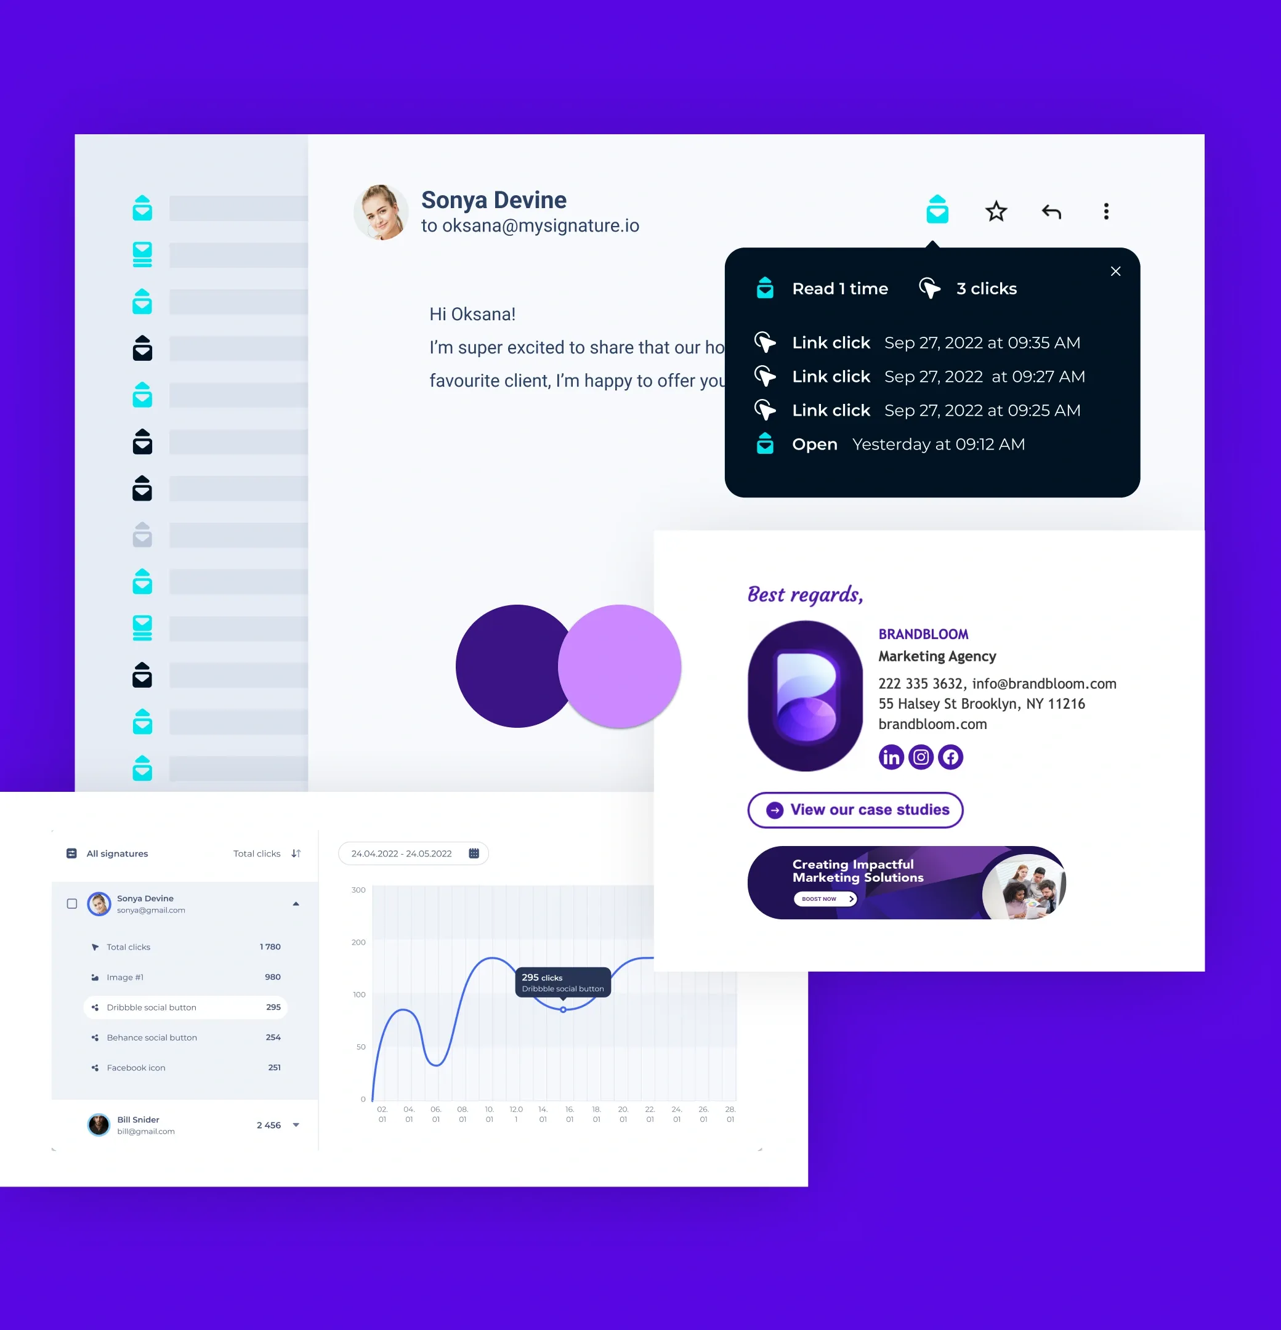Click the Instagram social icon in signature
Image resolution: width=1281 pixels, height=1330 pixels.
(x=920, y=757)
